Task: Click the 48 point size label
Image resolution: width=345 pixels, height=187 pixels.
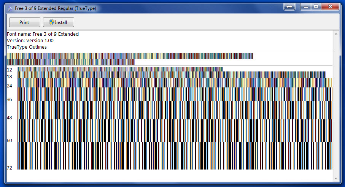Action: 10,118
